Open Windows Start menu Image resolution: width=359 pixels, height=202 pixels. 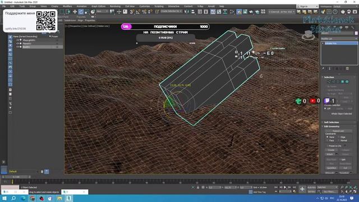4,198
